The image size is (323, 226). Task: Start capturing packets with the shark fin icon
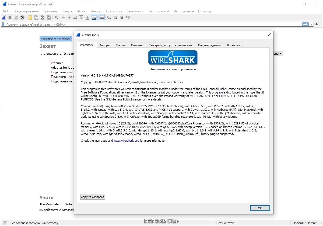pyautogui.click(x=4, y=18)
